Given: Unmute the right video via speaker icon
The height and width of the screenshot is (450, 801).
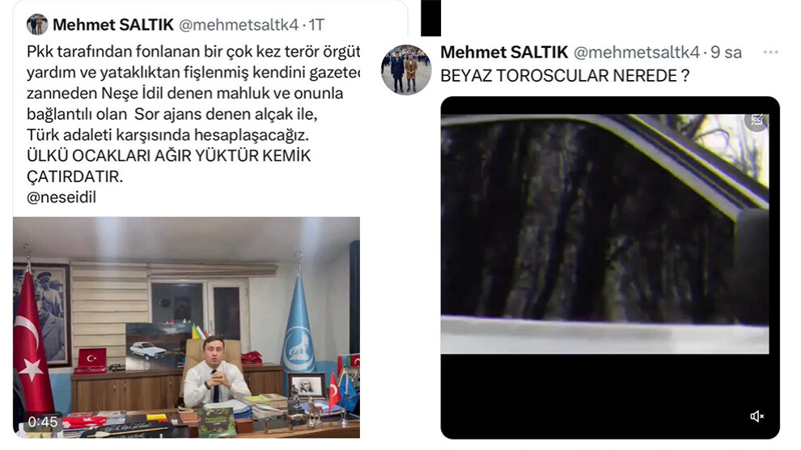Looking at the screenshot, I should [756, 417].
